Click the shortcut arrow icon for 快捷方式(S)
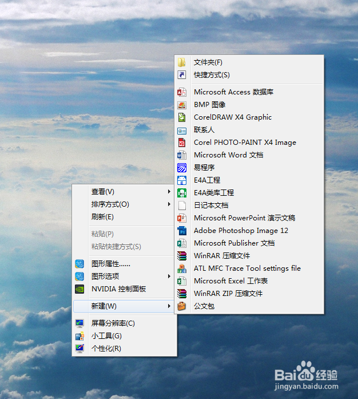This screenshot has height=399, width=358. (181, 75)
